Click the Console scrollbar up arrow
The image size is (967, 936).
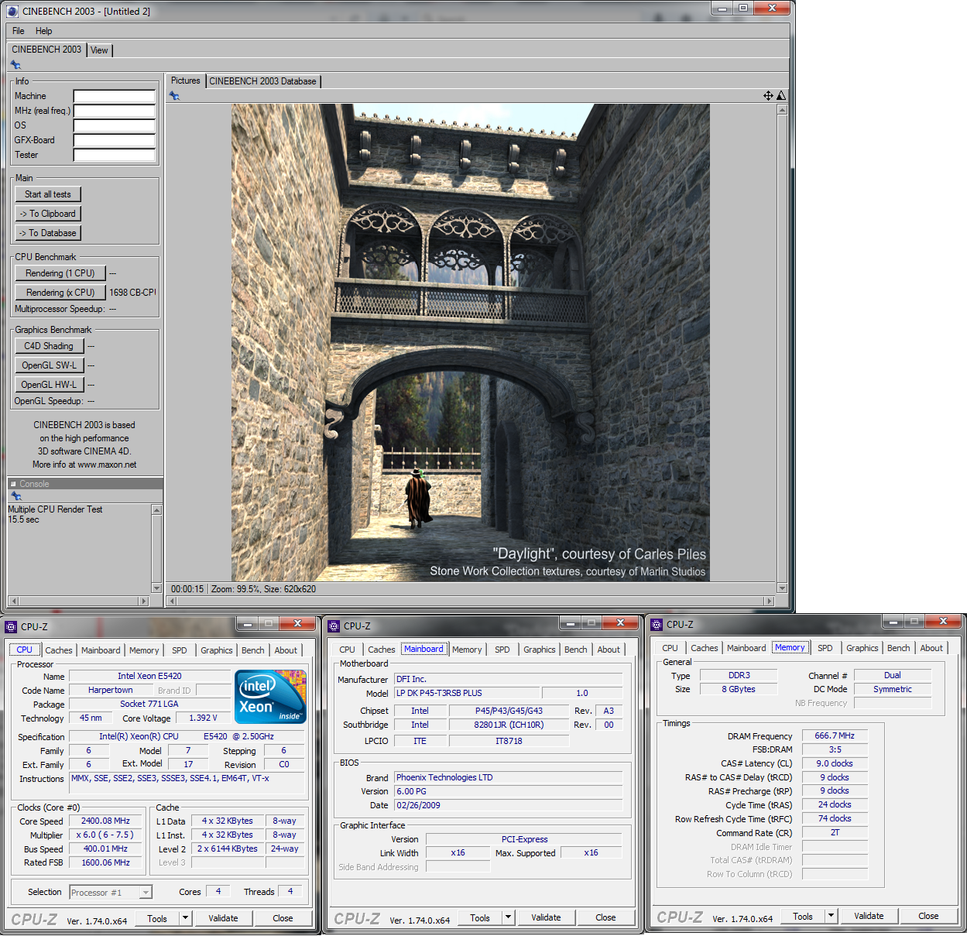(156, 510)
